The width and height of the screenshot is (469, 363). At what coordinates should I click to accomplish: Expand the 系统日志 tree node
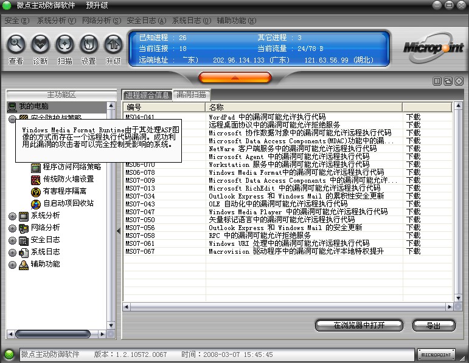(12, 253)
